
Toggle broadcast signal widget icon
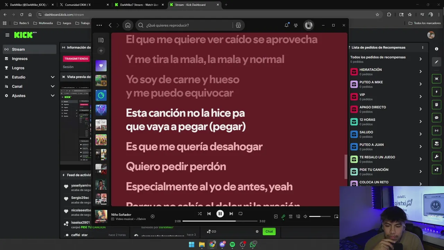tap(436, 131)
